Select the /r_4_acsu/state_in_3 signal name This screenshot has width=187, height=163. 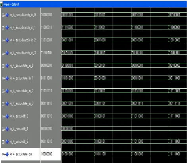click(22, 104)
